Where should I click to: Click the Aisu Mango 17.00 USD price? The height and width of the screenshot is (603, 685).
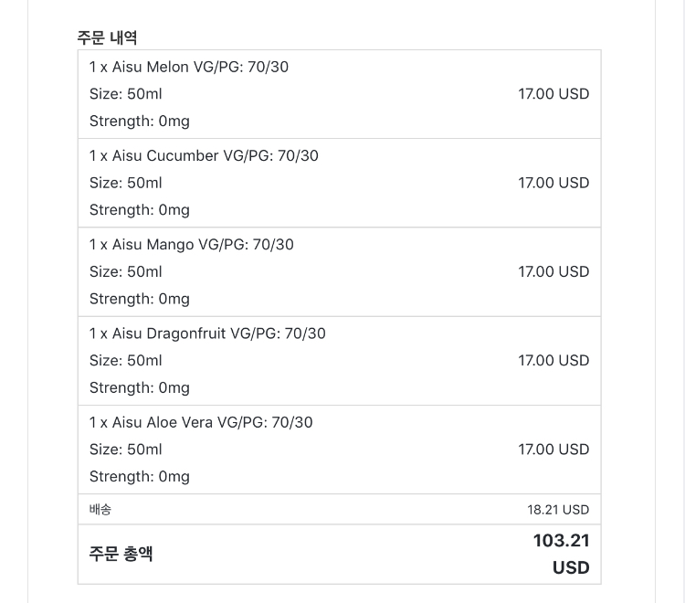click(x=553, y=271)
